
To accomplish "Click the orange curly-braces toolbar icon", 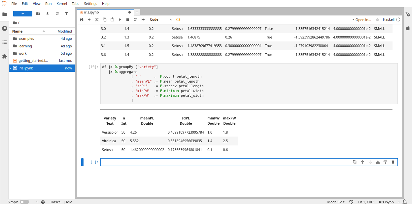I will coord(178,20).
